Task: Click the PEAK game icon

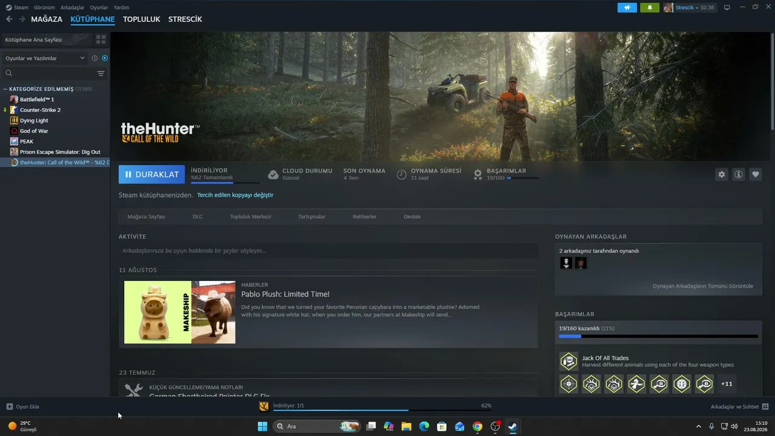Action: pyautogui.click(x=14, y=141)
